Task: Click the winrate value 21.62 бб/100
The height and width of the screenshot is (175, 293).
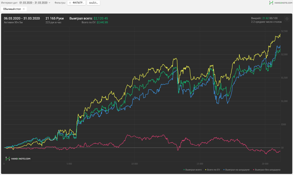Action: point(270,18)
